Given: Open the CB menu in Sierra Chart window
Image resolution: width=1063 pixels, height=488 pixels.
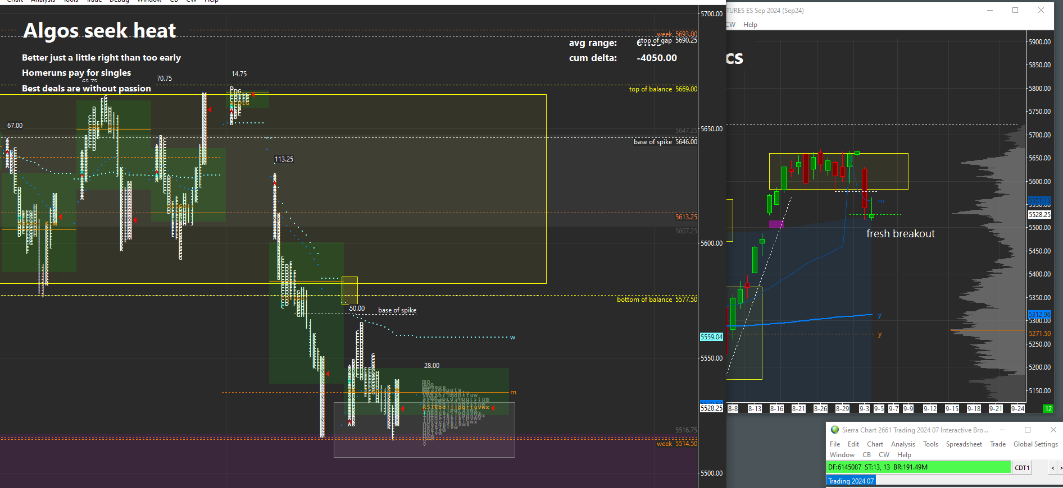Looking at the screenshot, I should coord(867,455).
